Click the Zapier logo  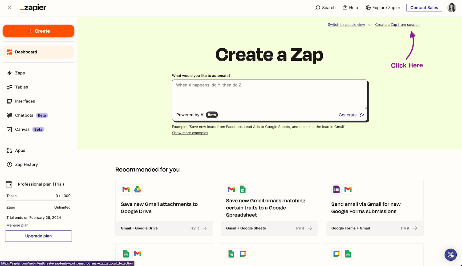(x=33, y=8)
